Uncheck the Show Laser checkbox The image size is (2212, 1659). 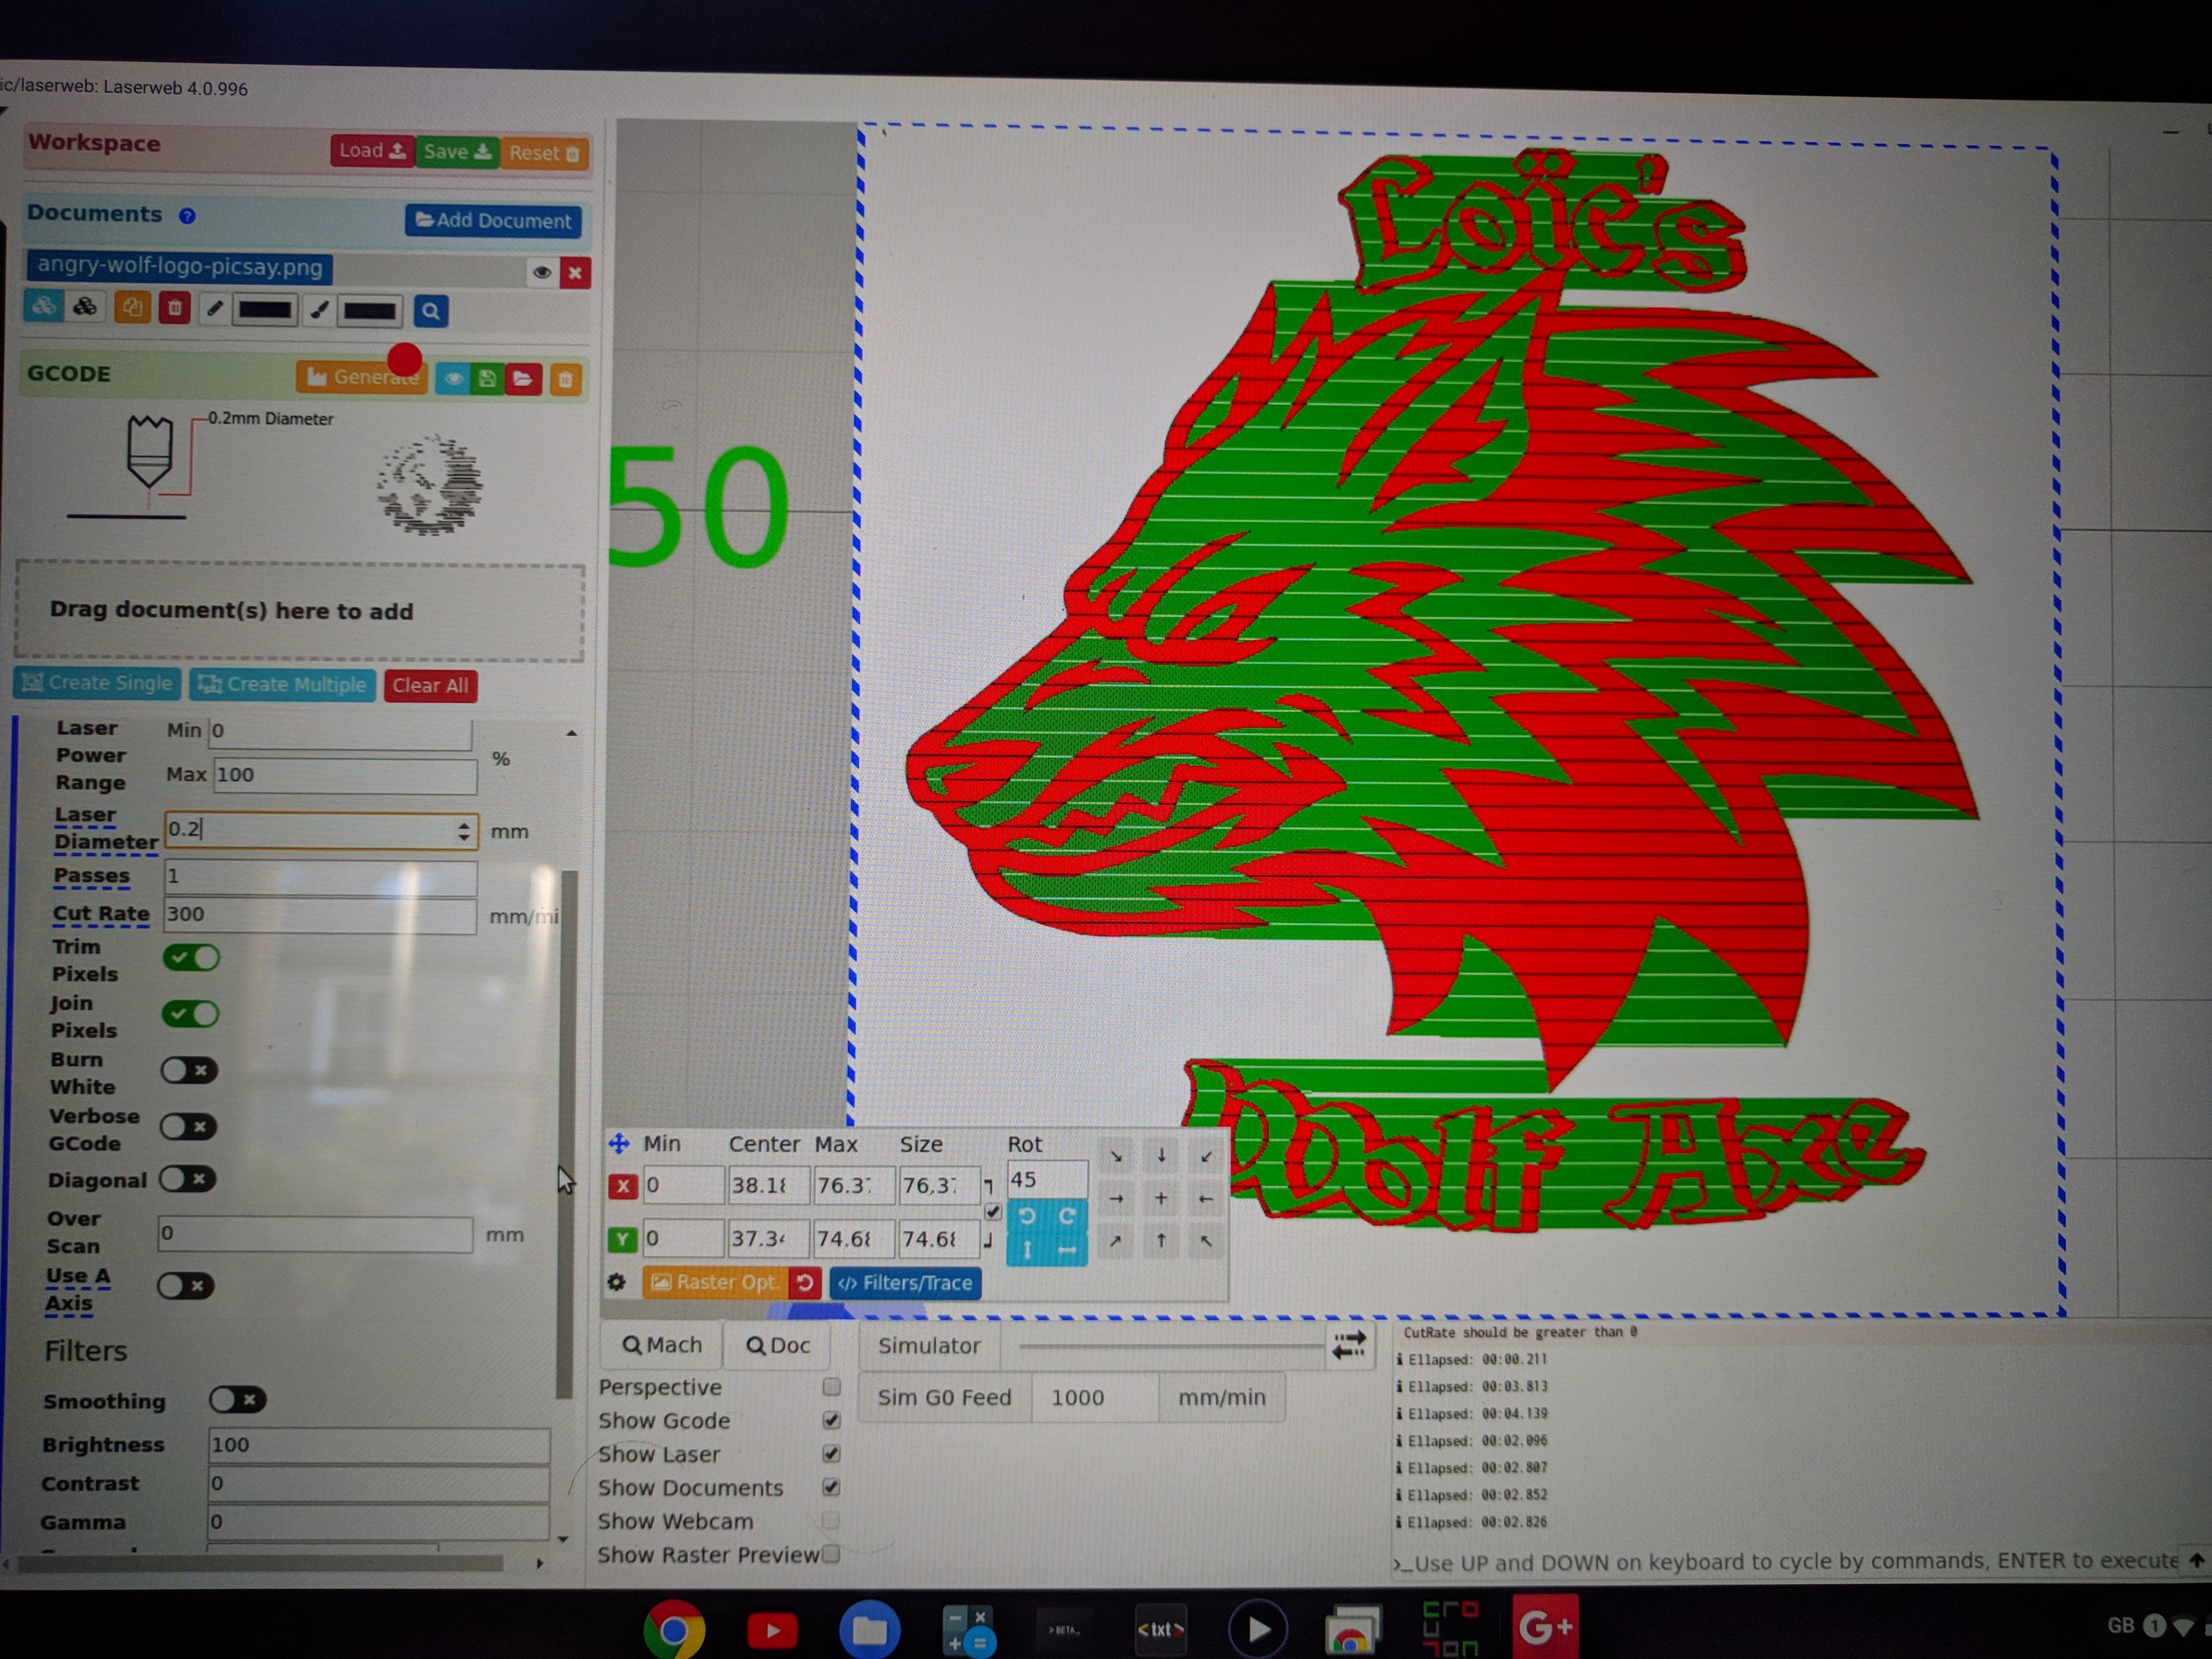click(x=831, y=1454)
